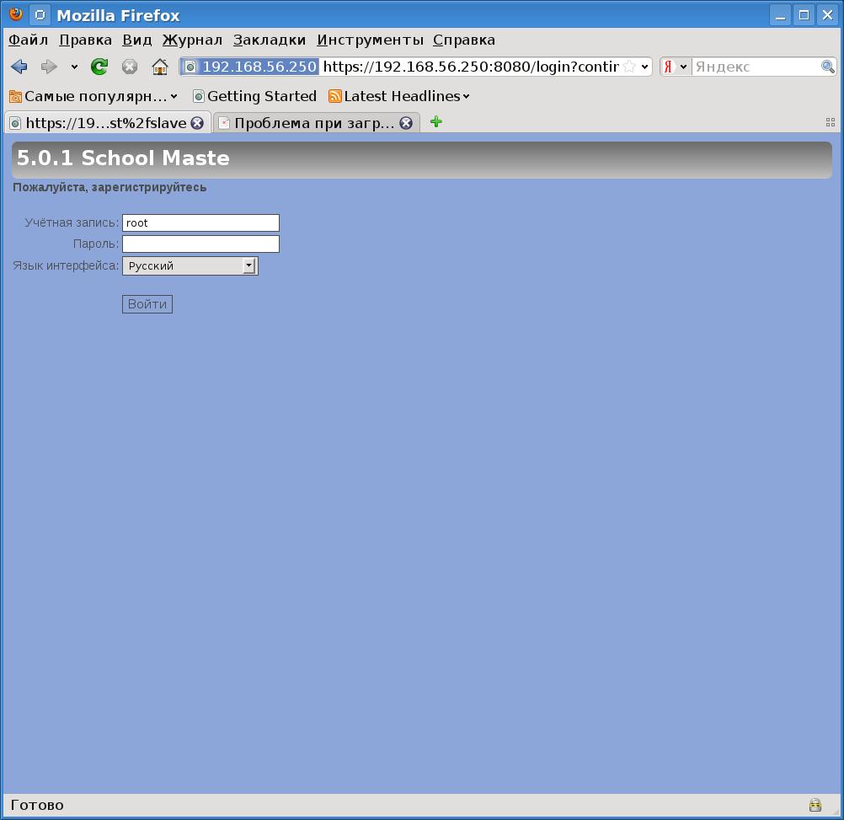Click the Учётная запись username field
Screen dimensions: 844x820
[200, 222]
